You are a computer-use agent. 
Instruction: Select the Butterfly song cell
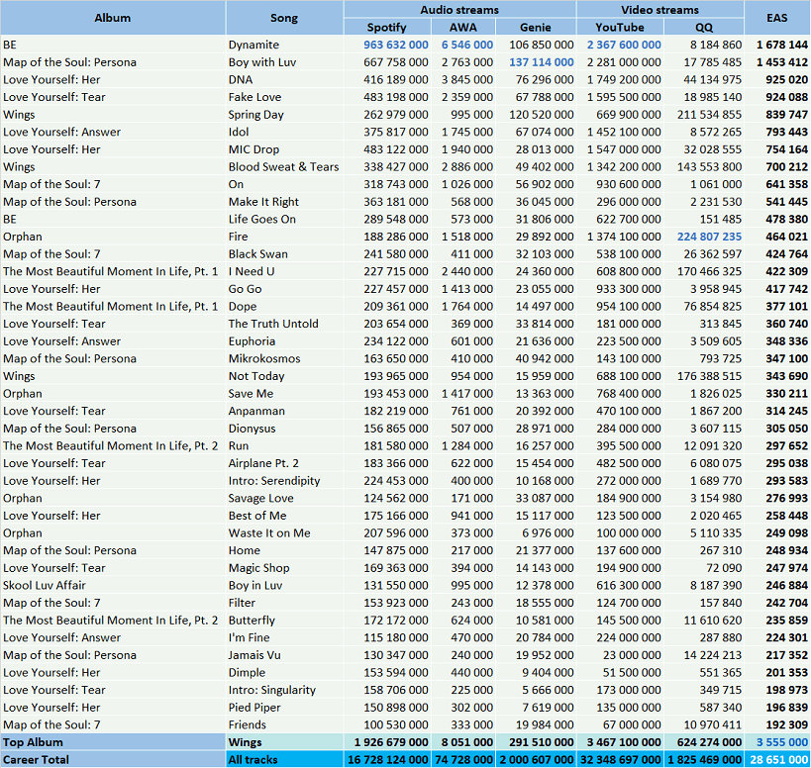coord(284,621)
